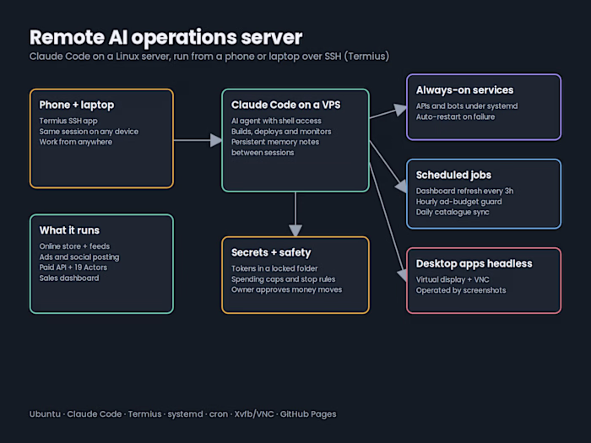The width and height of the screenshot is (591, 443).
Task: Click 'Termius SSH app' line
Action: (68, 121)
